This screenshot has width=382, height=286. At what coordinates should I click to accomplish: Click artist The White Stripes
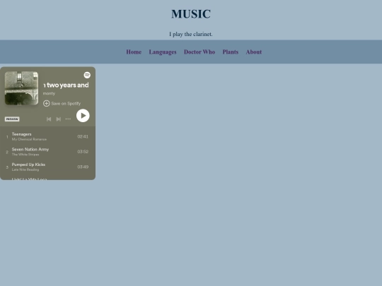click(x=25, y=155)
